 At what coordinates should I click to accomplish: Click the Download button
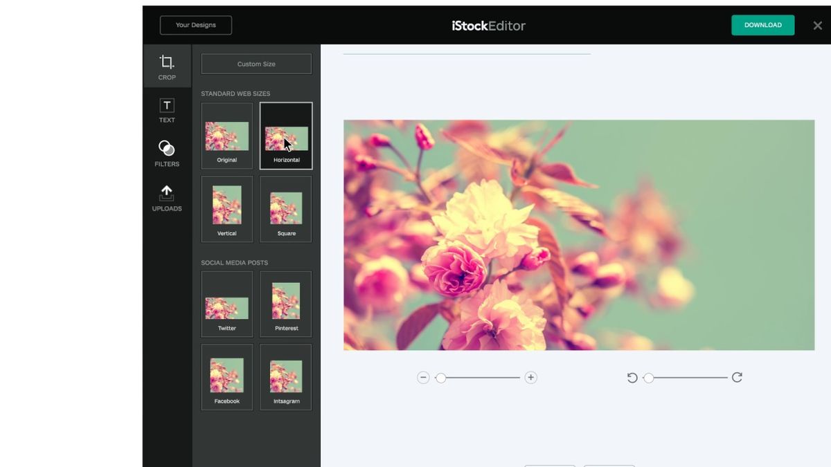(762, 24)
